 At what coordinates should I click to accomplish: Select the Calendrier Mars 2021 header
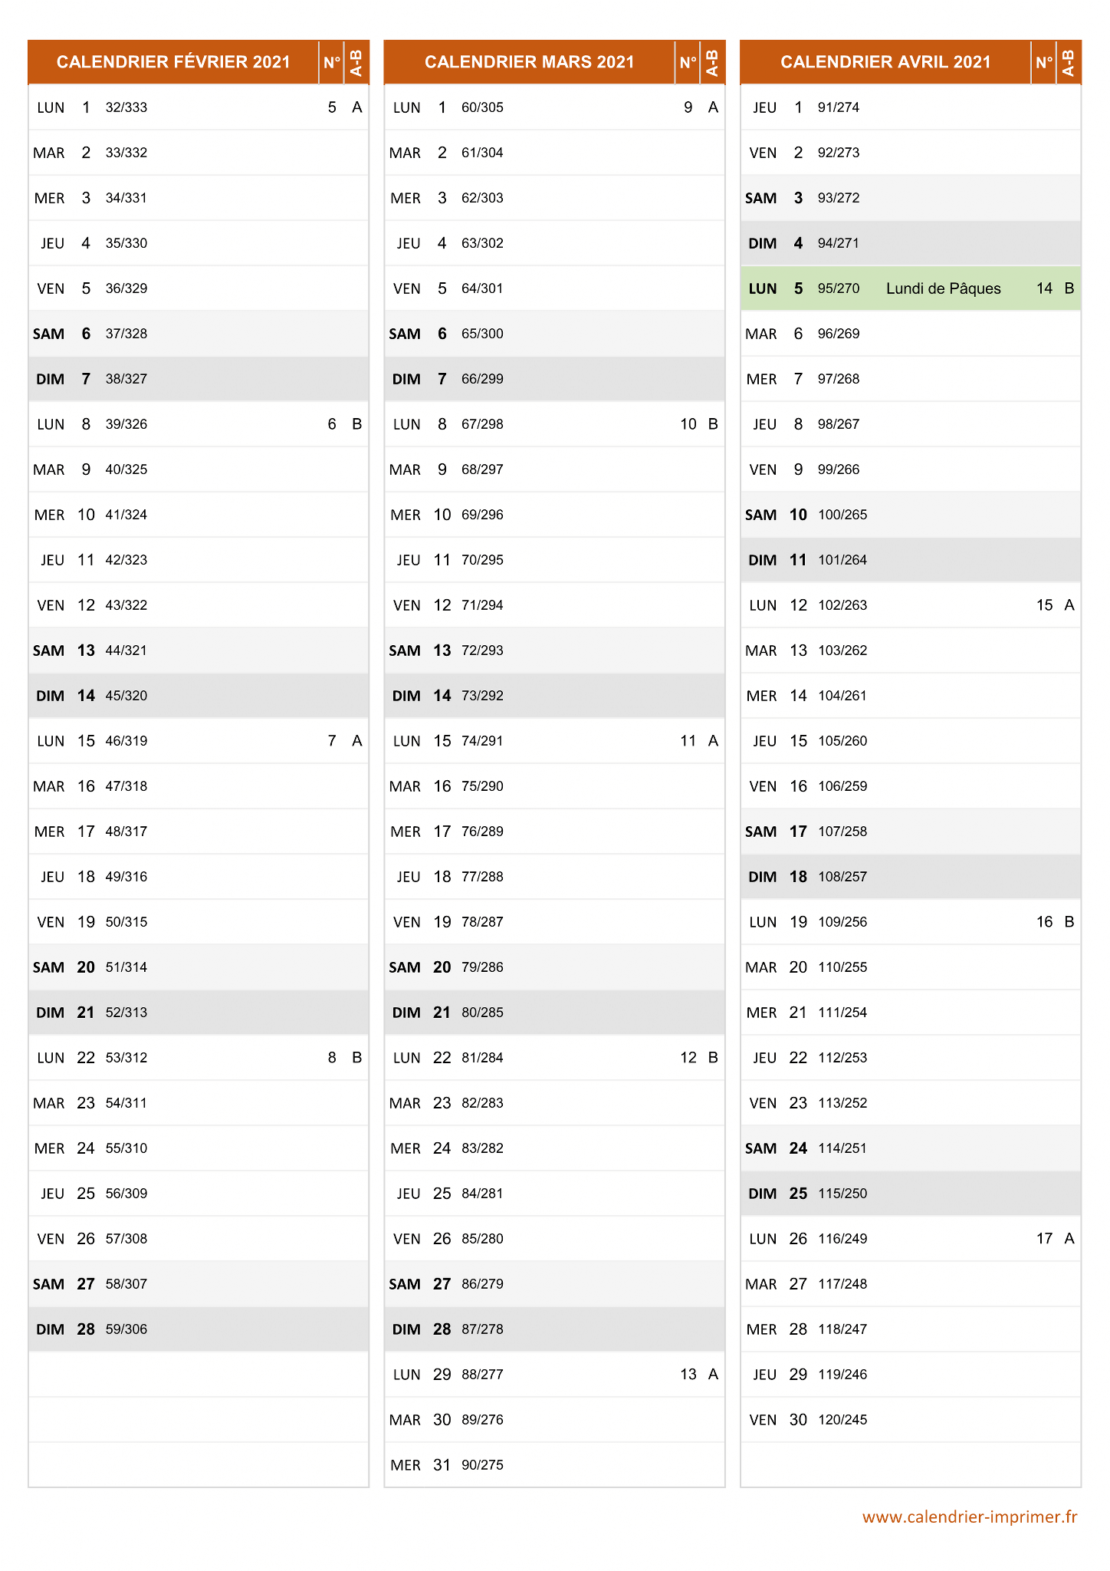point(530,62)
